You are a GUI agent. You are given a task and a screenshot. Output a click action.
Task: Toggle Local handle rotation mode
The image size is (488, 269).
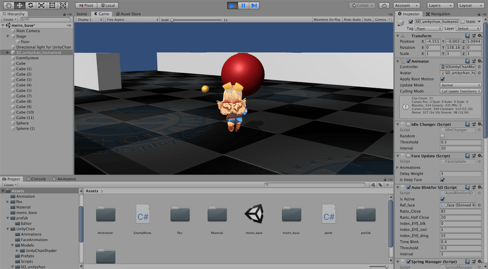[x=107, y=5]
